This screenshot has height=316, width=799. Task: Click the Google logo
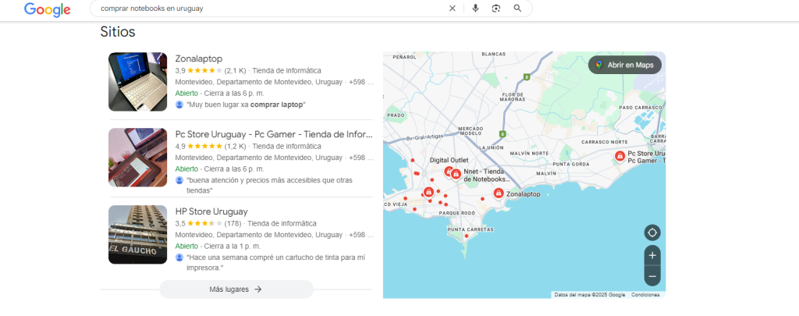(x=47, y=9)
